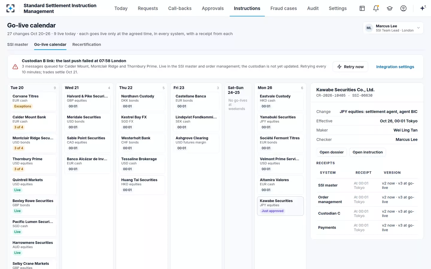Retry the Custodian B push now
The height and width of the screenshot is (269, 431).
coord(350,67)
